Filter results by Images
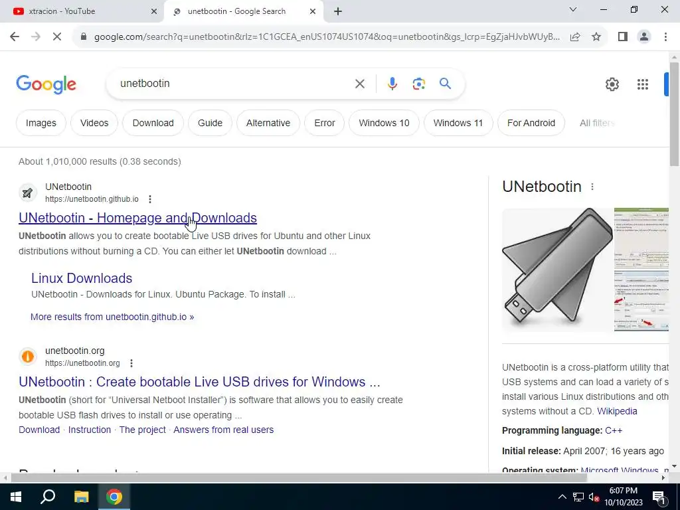Viewport: 680px width, 510px height. point(41,123)
